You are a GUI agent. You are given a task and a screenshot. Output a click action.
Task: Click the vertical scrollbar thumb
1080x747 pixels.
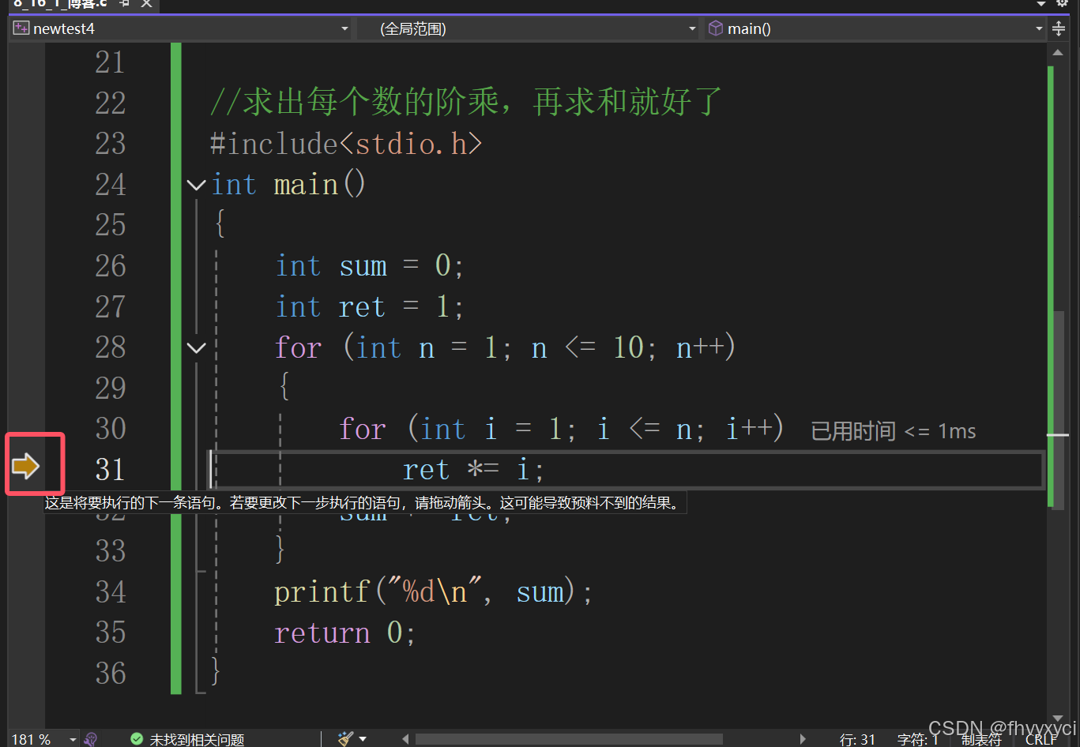pos(1059,409)
